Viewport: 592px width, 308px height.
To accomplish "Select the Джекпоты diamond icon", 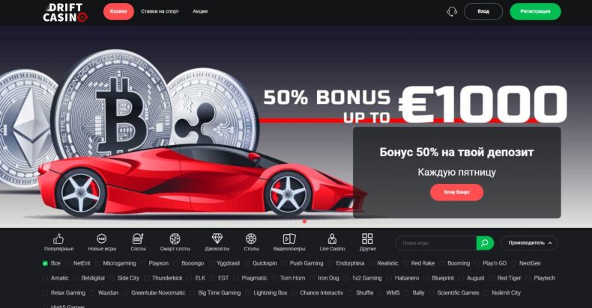I will tap(217, 238).
